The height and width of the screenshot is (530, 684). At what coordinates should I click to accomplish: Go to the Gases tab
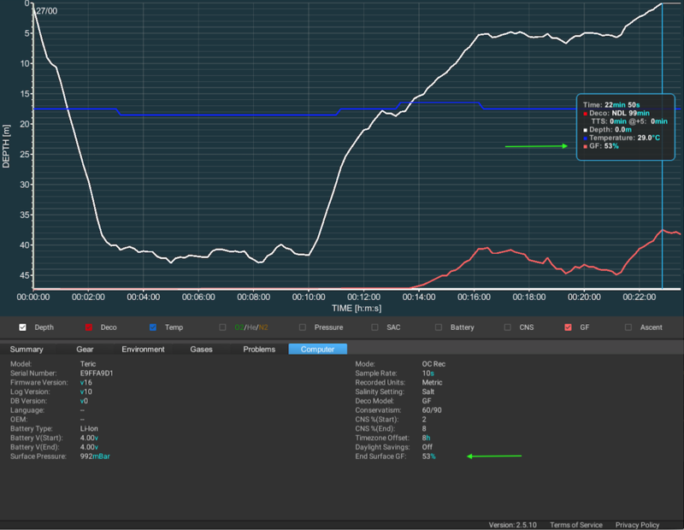[202, 349]
